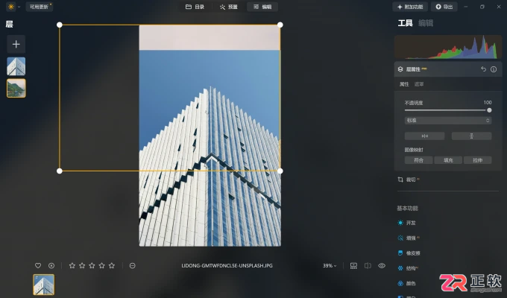Click the 填充 fill mapping button
507x298 pixels.
[x=448, y=160]
